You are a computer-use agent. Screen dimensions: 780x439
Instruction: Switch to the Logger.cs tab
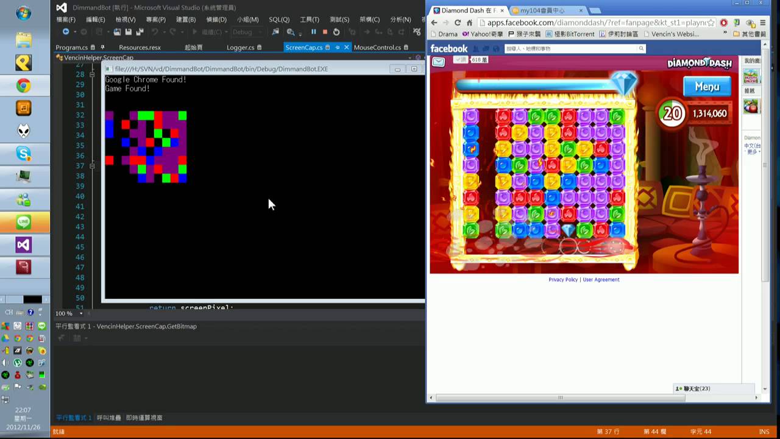(240, 47)
